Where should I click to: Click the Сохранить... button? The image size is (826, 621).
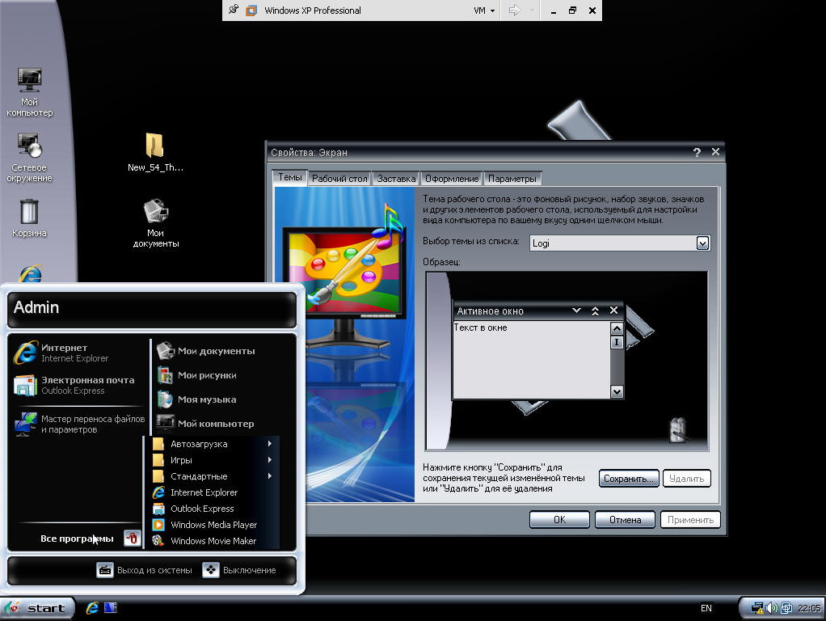[629, 478]
